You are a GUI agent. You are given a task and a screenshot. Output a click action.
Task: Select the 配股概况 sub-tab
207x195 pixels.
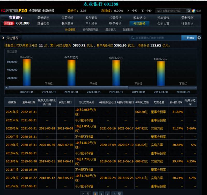(x=128, y=30)
